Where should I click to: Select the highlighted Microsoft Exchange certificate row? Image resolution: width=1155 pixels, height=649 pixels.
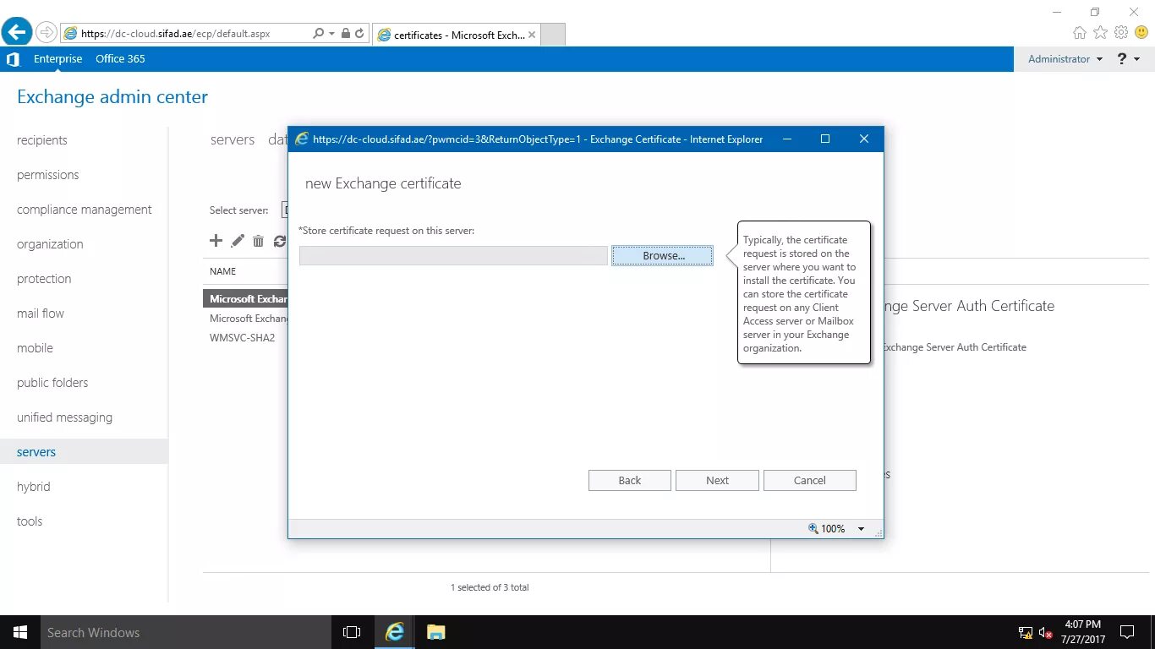tap(246, 298)
